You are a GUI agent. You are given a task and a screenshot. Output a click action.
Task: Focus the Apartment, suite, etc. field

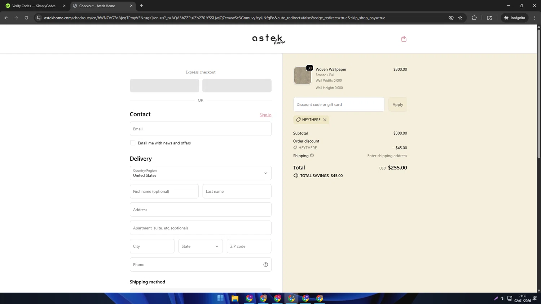tap(201, 228)
